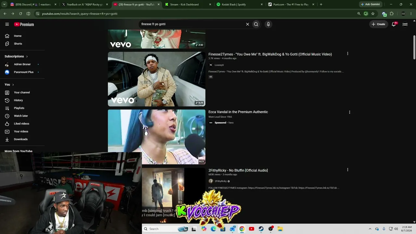
Task: Open the YouTube hamburger guide menu
Action: pyautogui.click(x=7, y=24)
